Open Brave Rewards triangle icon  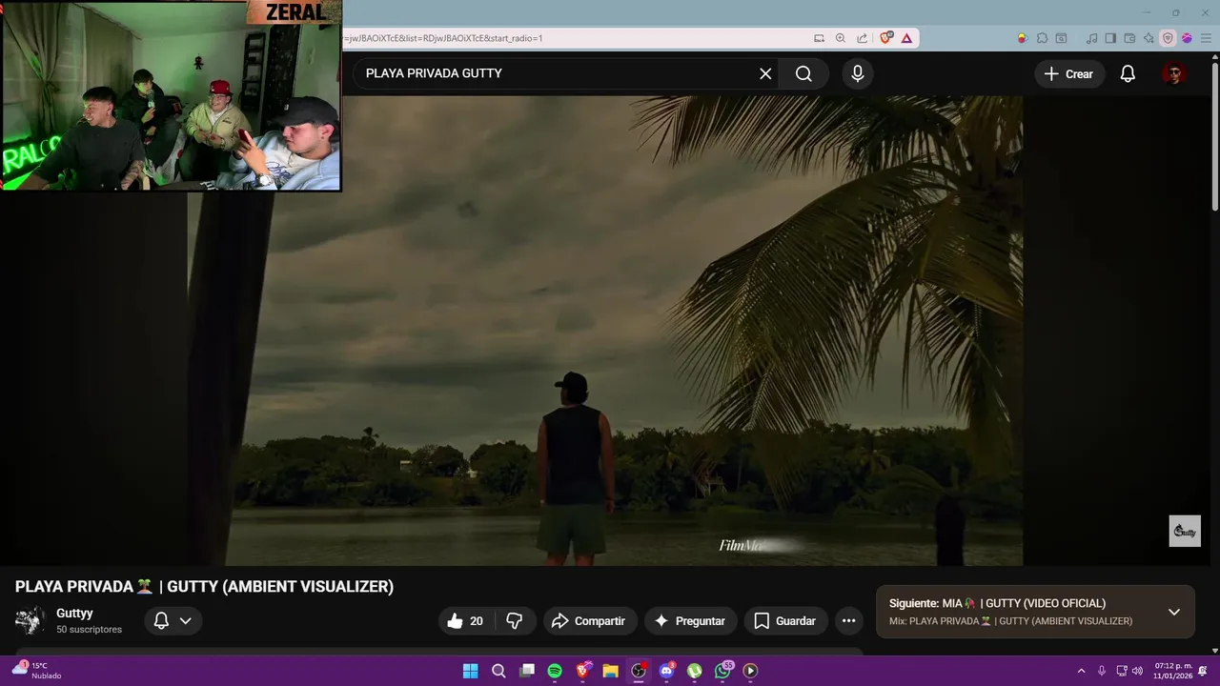click(906, 38)
